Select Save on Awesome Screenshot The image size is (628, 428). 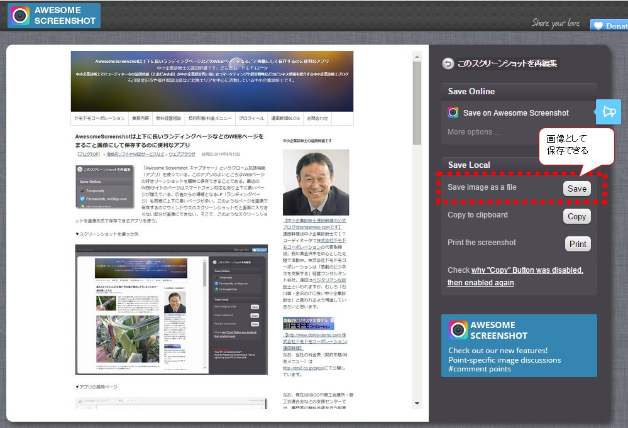(x=515, y=113)
